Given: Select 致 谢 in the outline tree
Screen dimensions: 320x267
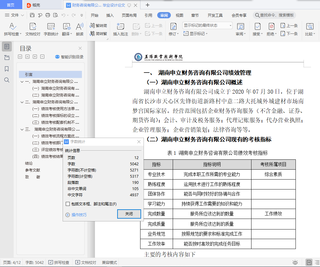Looking at the screenshot, I should pos(33,177).
